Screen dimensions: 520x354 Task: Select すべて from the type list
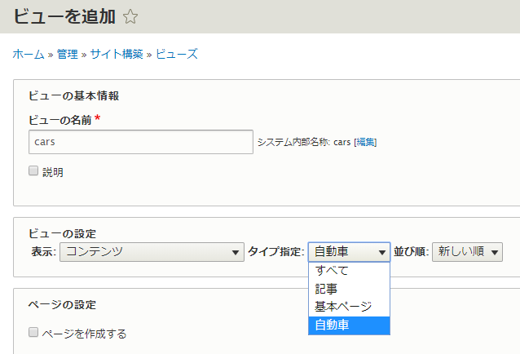coord(332,271)
